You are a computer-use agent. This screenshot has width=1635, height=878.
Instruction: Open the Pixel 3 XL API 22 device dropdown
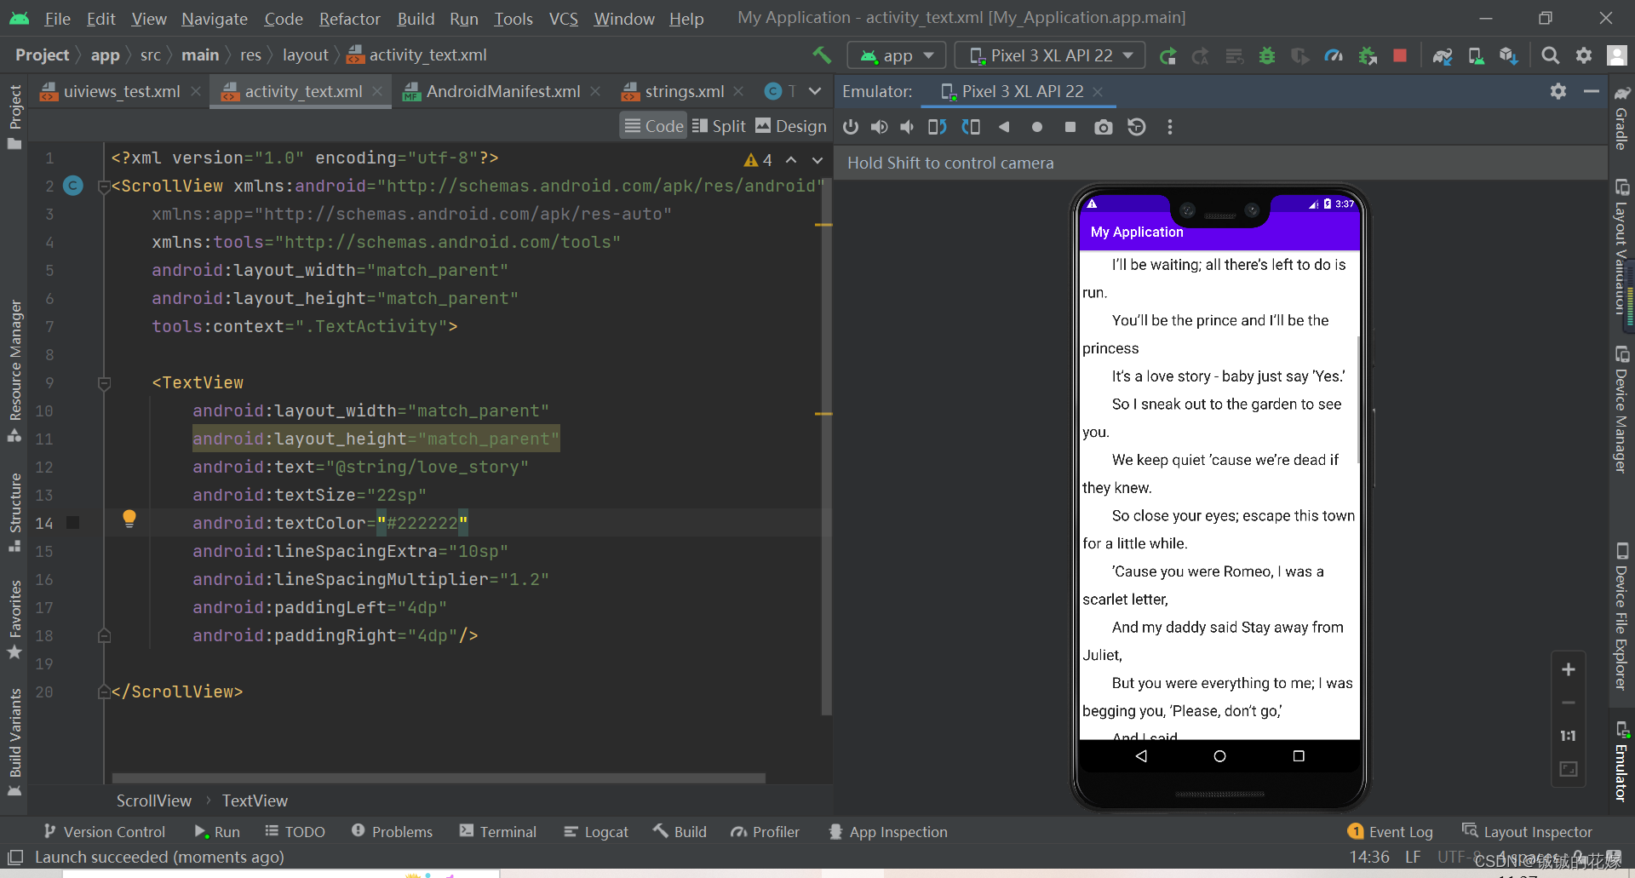point(1048,55)
